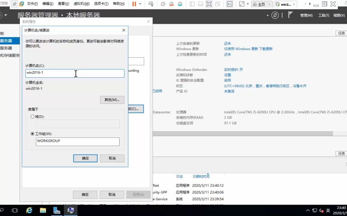Select the 域(D) radio button
The height and width of the screenshot is (216, 347).
pyautogui.click(x=32, y=117)
